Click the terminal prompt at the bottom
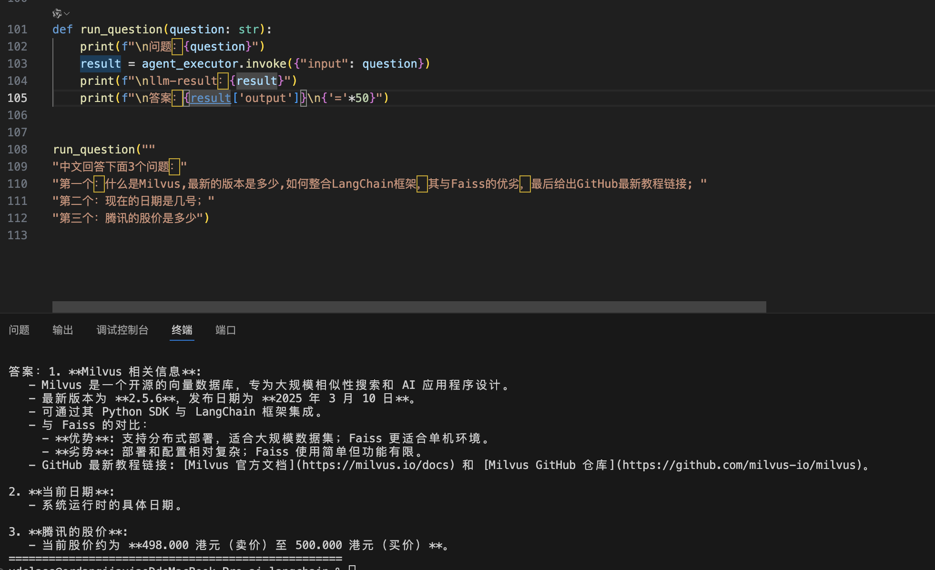Image resolution: width=935 pixels, height=570 pixels. 352,567
